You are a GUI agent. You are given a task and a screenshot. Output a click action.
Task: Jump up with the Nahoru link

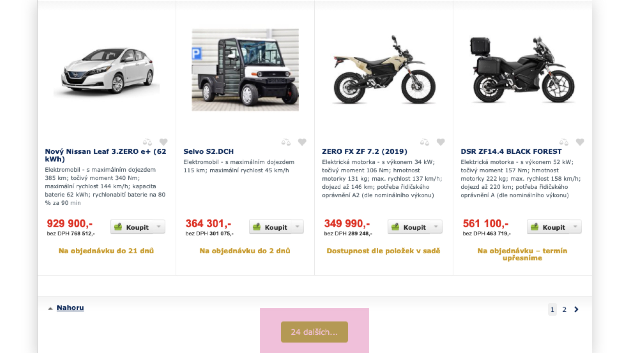[70, 308]
